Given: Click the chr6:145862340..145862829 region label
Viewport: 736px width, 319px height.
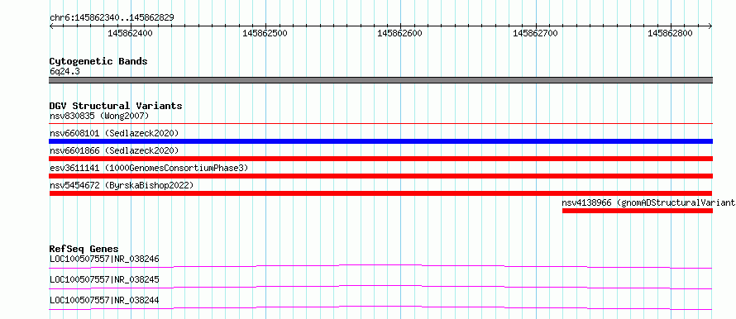Looking at the screenshot, I should click(x=112, y=17).
